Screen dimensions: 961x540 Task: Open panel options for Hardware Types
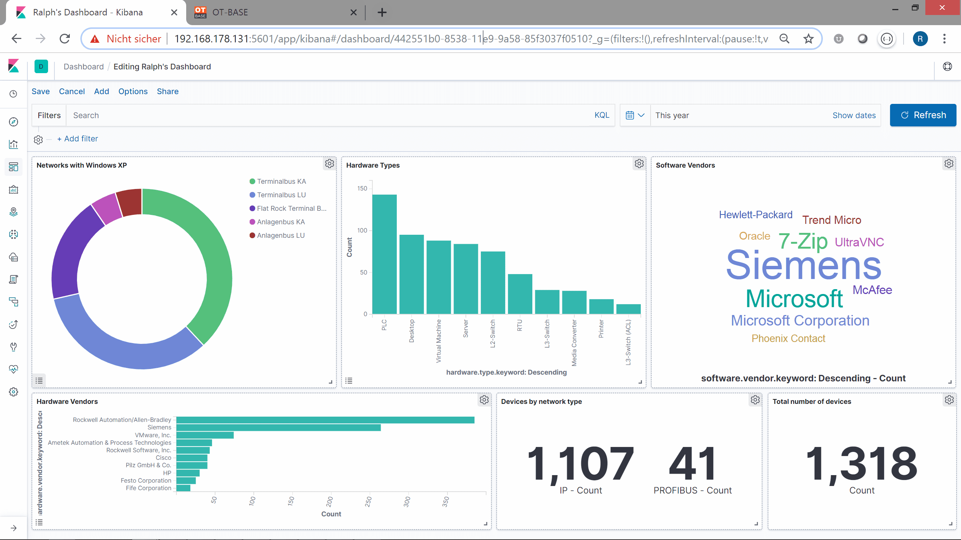click(639, 163)
